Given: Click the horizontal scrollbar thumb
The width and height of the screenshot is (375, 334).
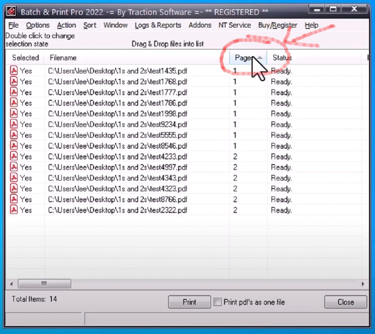Looking at the screenshot, I should click(44, 284).
